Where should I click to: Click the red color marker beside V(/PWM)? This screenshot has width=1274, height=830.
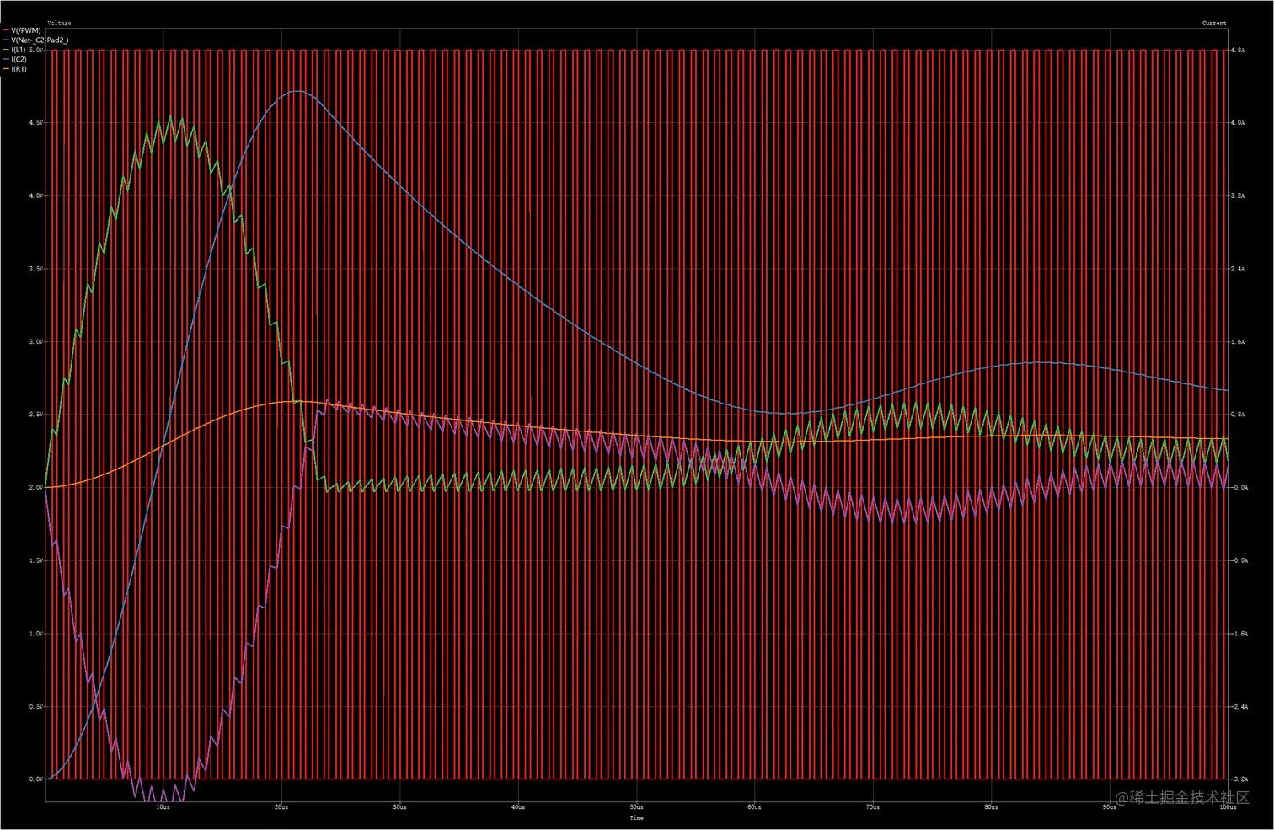coord(5,29)
